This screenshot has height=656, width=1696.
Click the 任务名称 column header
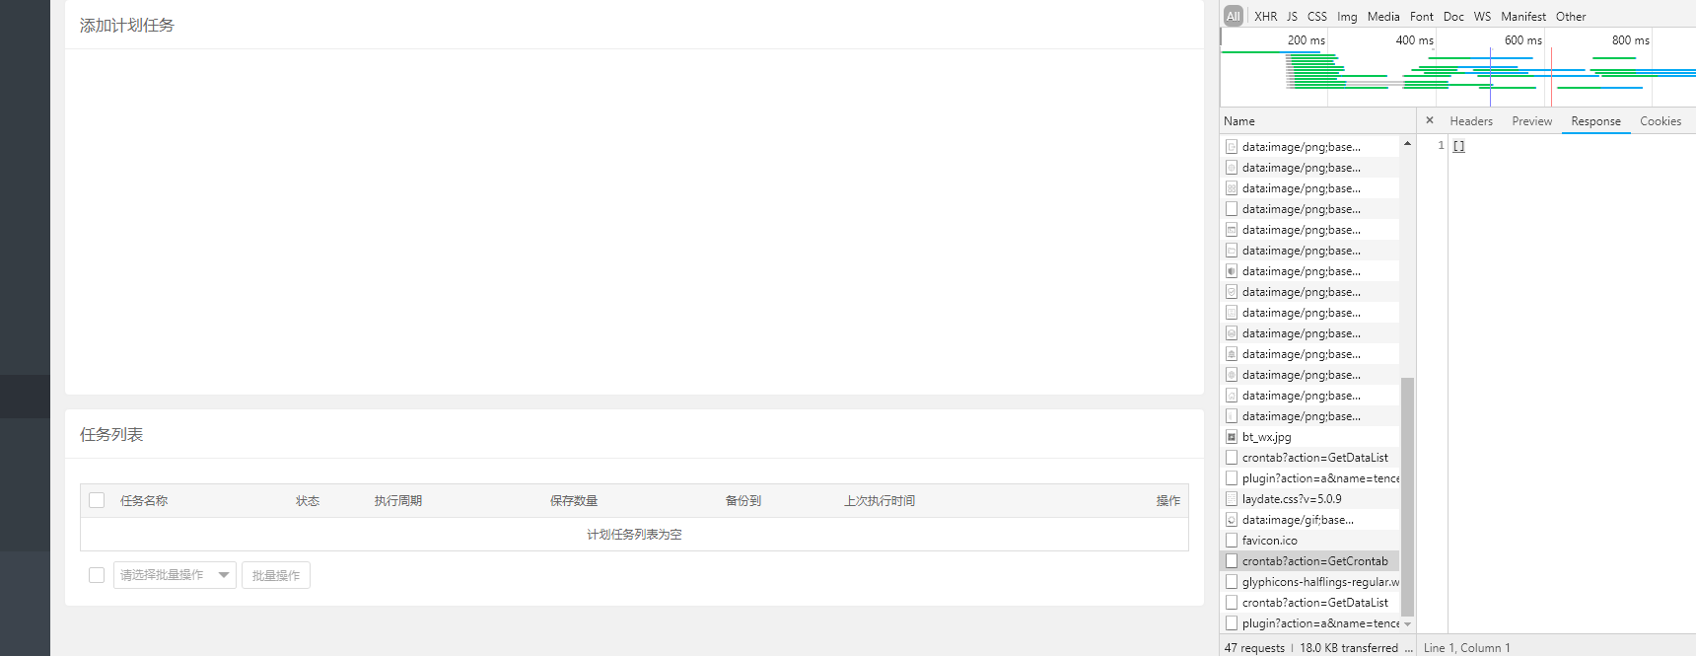[144, 501]
